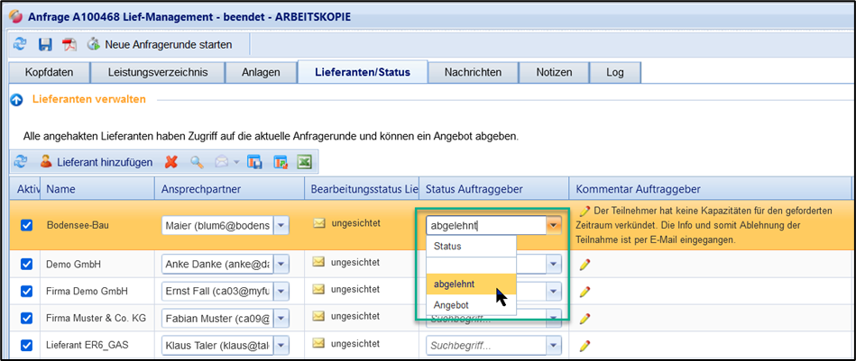
Task: Click the magnifier search icon in supplier toolbar
Action: pos(196,162)
